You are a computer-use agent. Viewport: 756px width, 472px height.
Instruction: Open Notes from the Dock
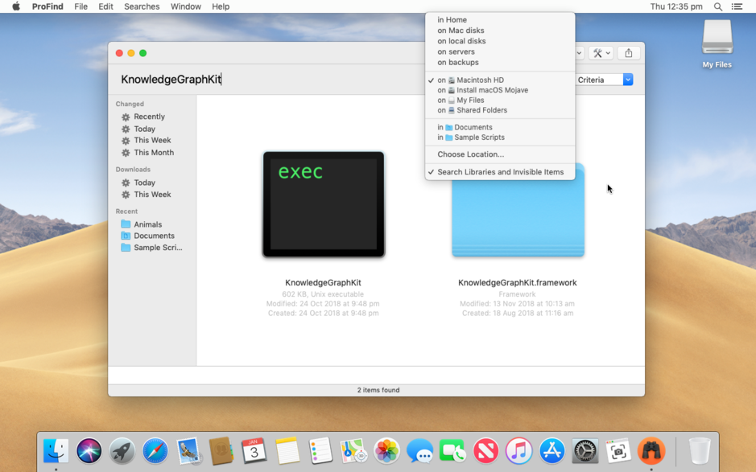tap(287, 451)
